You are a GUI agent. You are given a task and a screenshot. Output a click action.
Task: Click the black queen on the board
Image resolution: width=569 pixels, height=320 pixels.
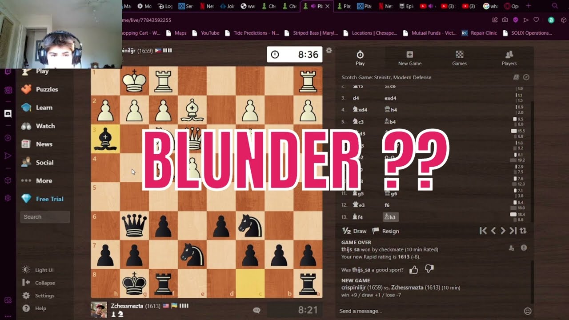(134, 225)
